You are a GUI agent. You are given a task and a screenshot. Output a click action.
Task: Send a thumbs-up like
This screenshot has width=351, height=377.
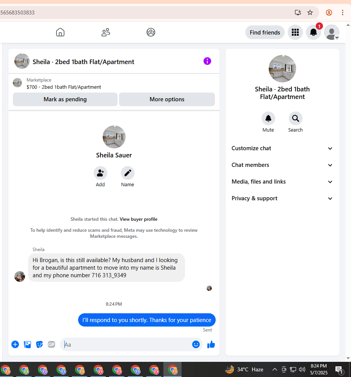(211, 344)
